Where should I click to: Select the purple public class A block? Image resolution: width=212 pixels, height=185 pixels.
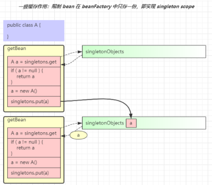[34, 30]
